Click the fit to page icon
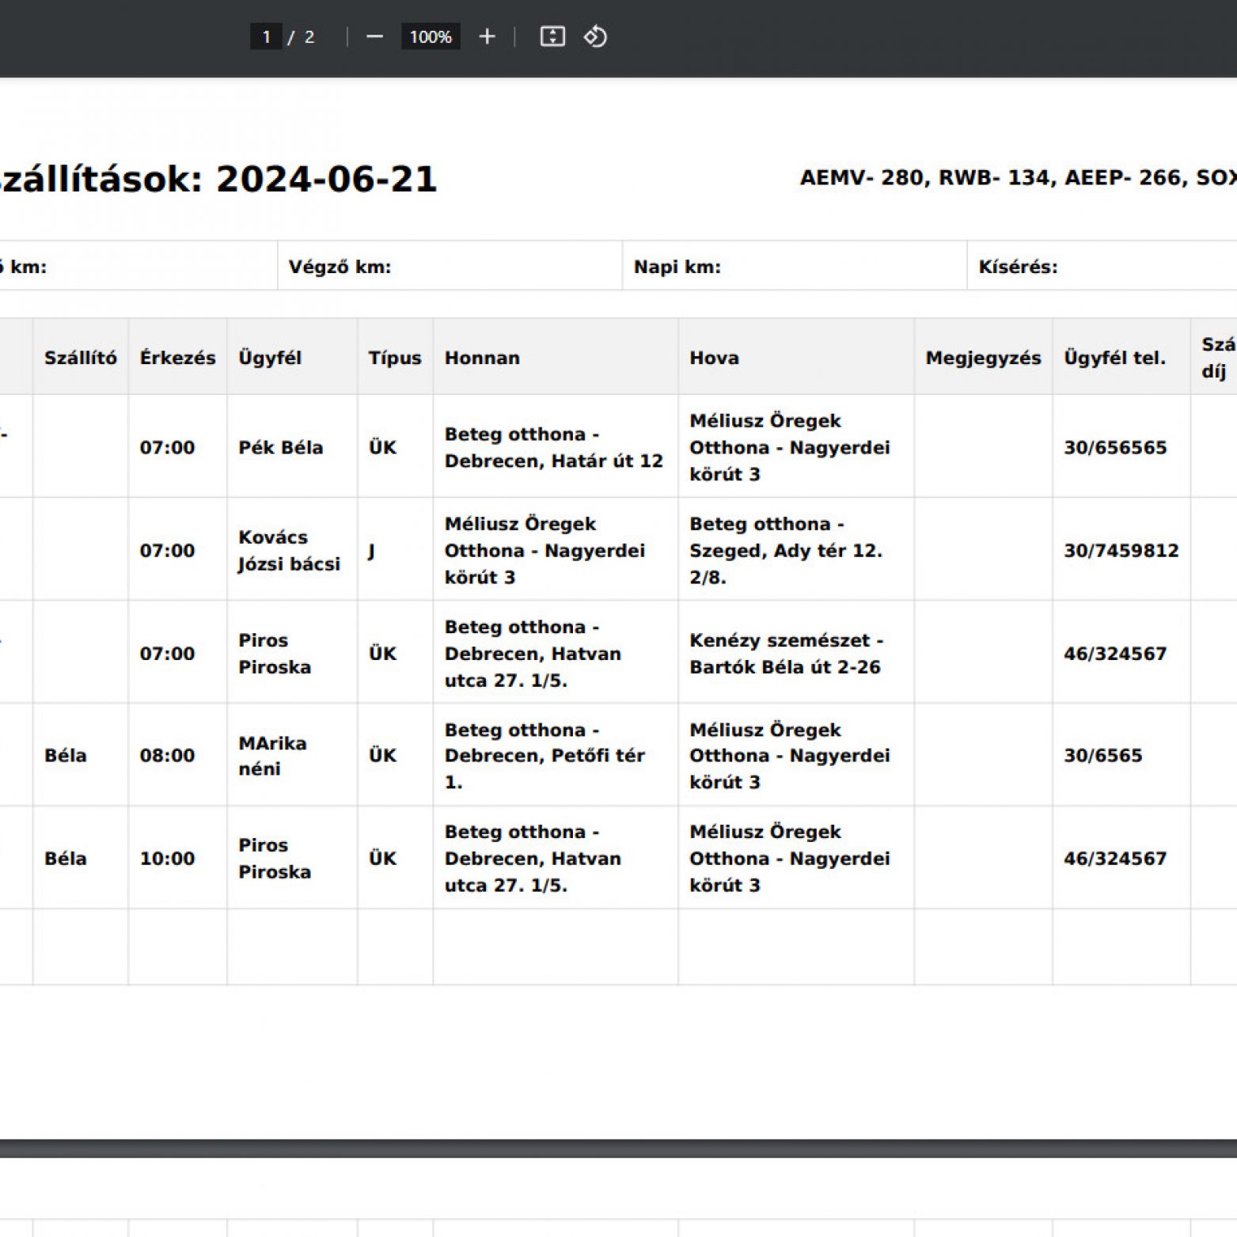This screenshot has width=1237, height=1237. (x=552, y=37)
